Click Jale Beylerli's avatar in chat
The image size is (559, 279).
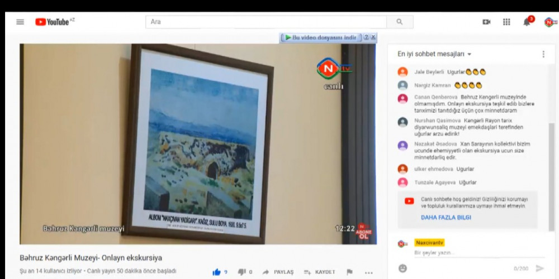402,72
